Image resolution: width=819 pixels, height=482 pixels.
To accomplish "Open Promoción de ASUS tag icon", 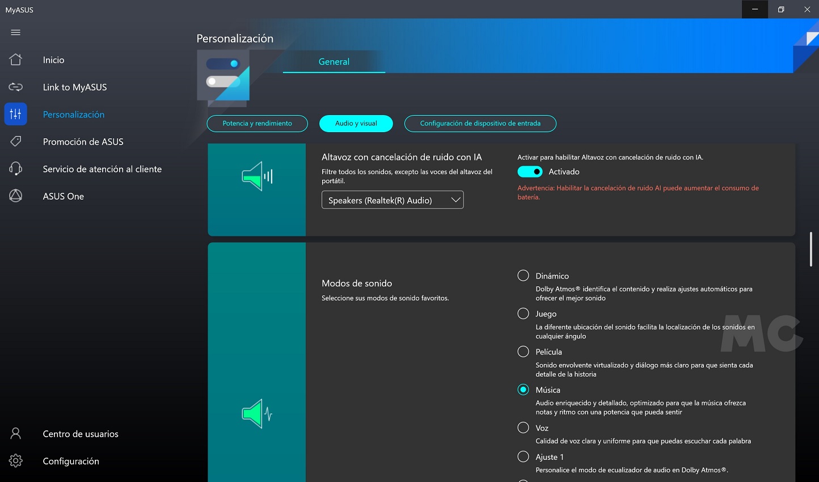I will tap(15, 141).
